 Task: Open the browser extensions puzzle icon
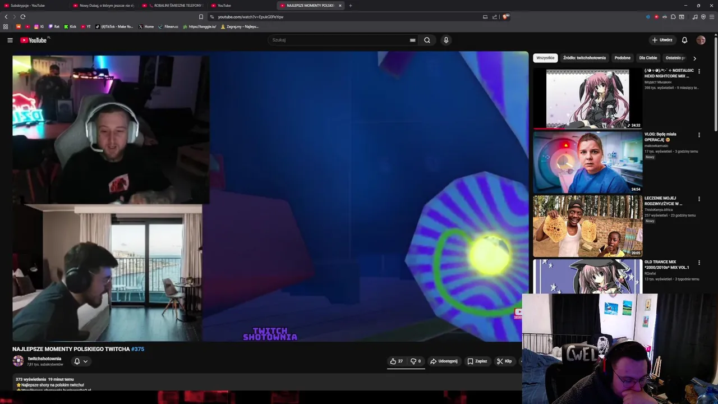[673, 17]
